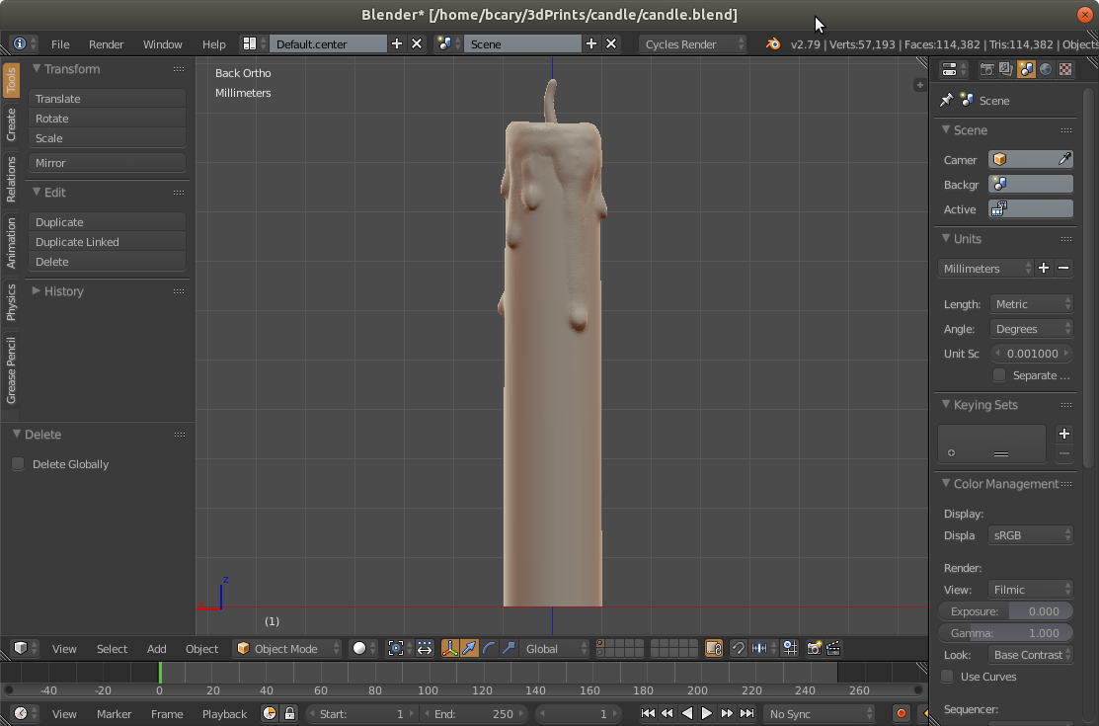Jump to previous keyframe

[667, 713]
